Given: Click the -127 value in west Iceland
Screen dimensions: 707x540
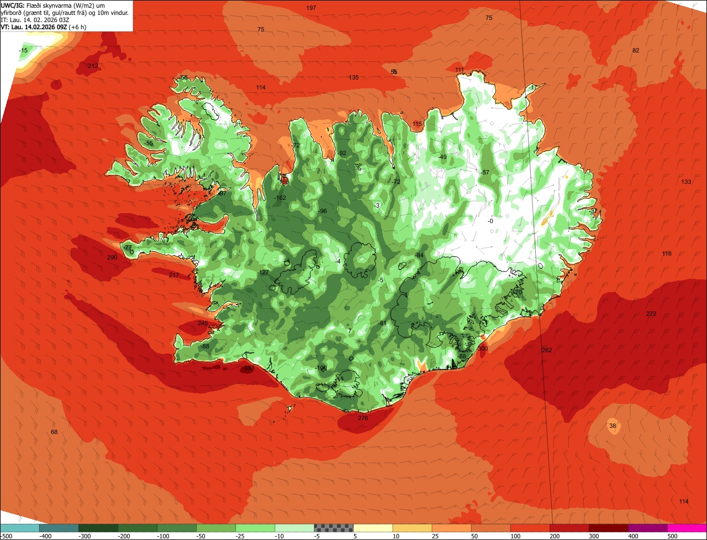Looking at the screenshot, I should [263, 273].
